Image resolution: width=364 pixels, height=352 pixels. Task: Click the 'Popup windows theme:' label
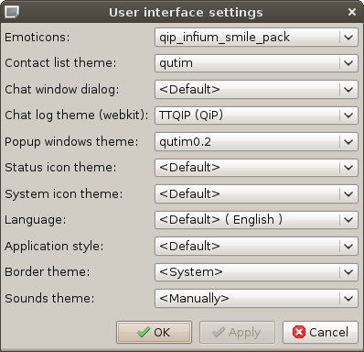click(71, 142)
